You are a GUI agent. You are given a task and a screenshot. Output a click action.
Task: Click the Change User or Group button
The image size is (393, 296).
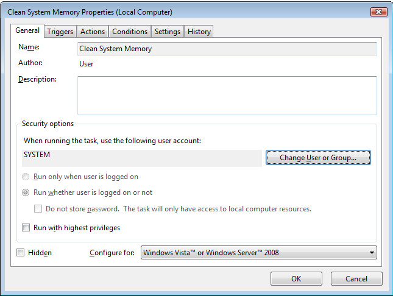(x=318, y=158)
